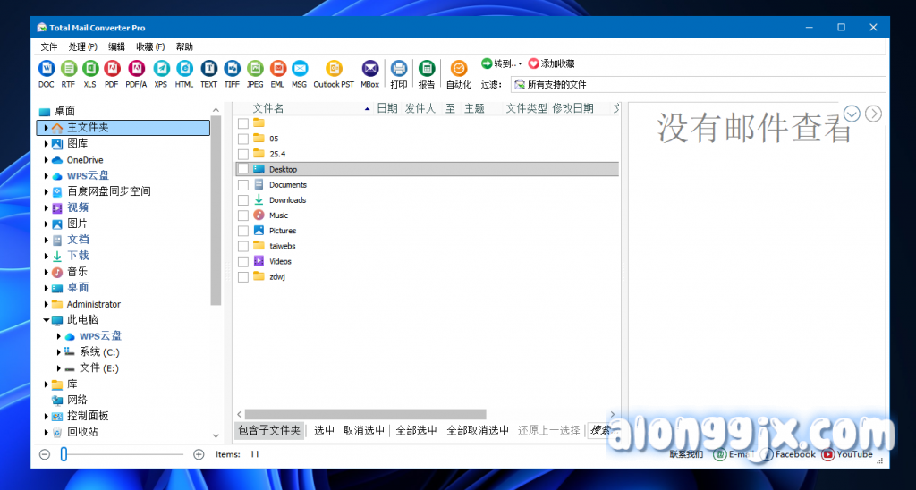The height and width of the screenshot is (490, 916).
Task: Expand the OneDrive tree node
Action: click(47, 160)
